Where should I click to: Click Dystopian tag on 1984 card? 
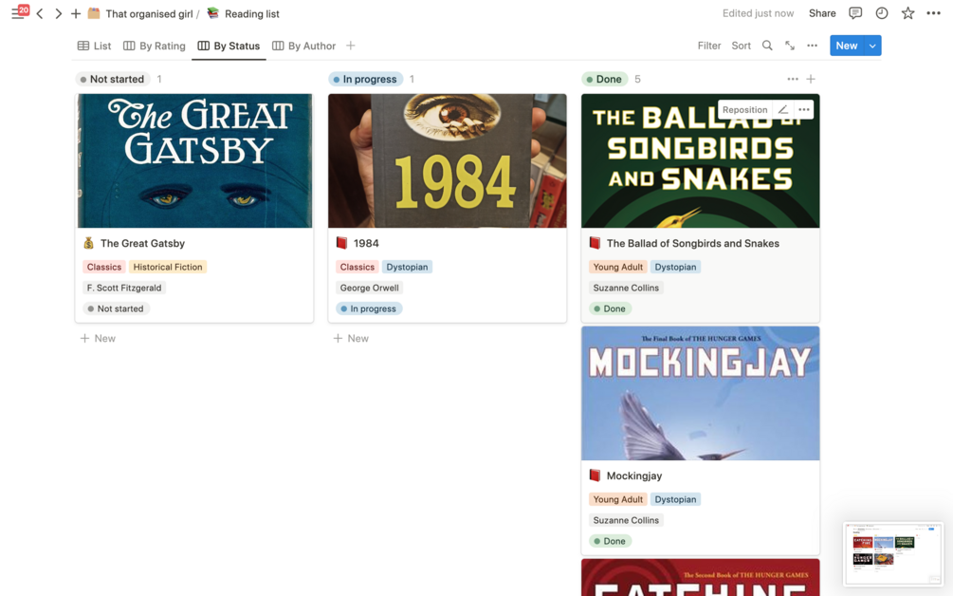(407, 267)
